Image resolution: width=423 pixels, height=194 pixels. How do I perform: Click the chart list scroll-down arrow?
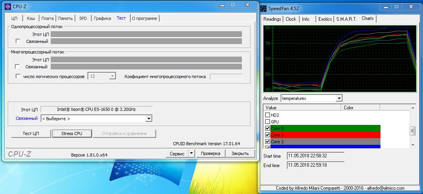click(x=412, y=145)
